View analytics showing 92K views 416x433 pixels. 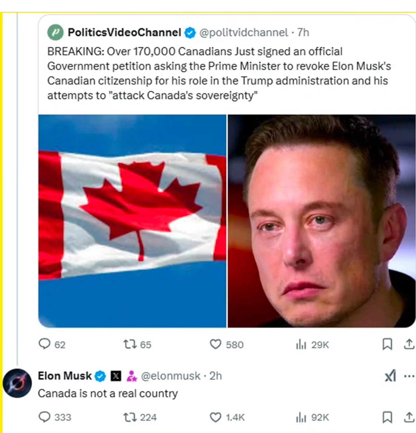point(301,418)
